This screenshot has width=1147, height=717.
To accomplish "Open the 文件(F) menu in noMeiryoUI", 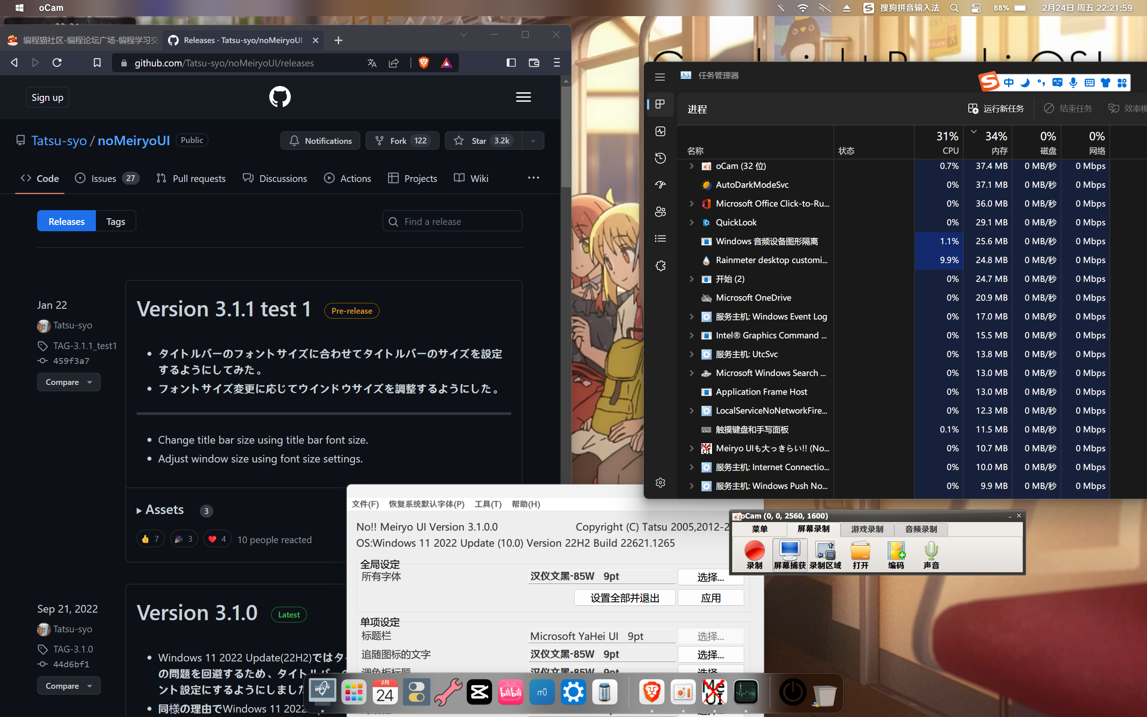I will (365, 504).
